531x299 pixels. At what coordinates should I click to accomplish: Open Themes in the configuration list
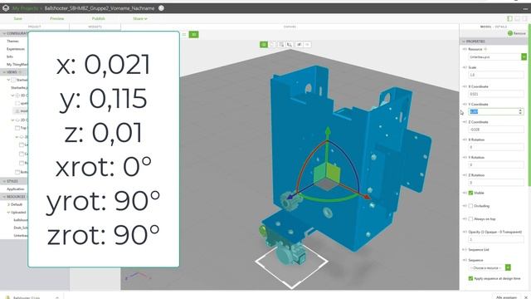tap(12, 41)
